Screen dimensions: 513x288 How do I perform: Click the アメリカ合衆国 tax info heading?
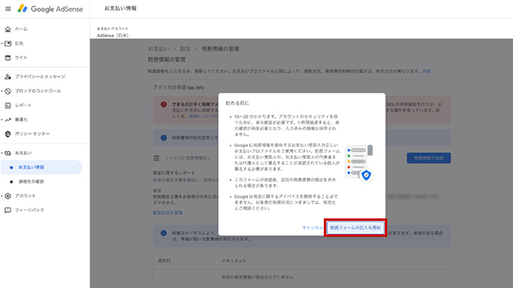click(179, 87)
